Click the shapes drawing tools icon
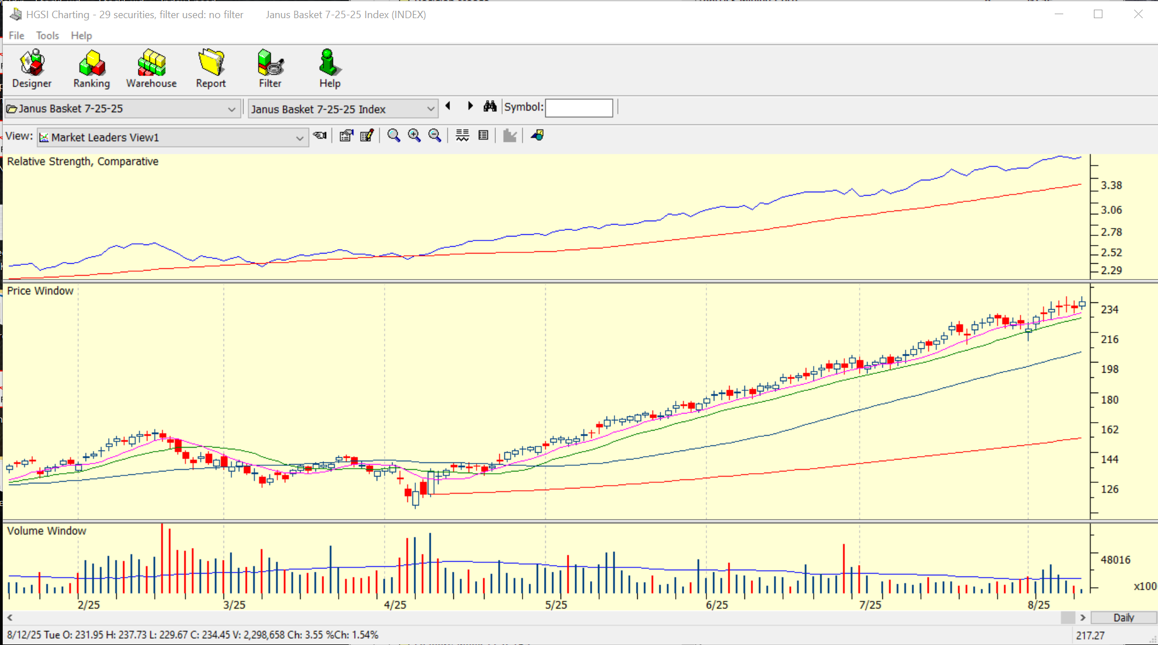Screen dimensions: 1158x645 (537, 136)
